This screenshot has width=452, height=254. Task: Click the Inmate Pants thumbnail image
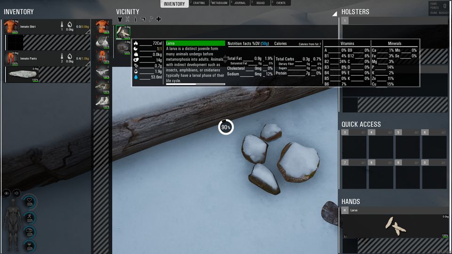click(x=11, y=58)
